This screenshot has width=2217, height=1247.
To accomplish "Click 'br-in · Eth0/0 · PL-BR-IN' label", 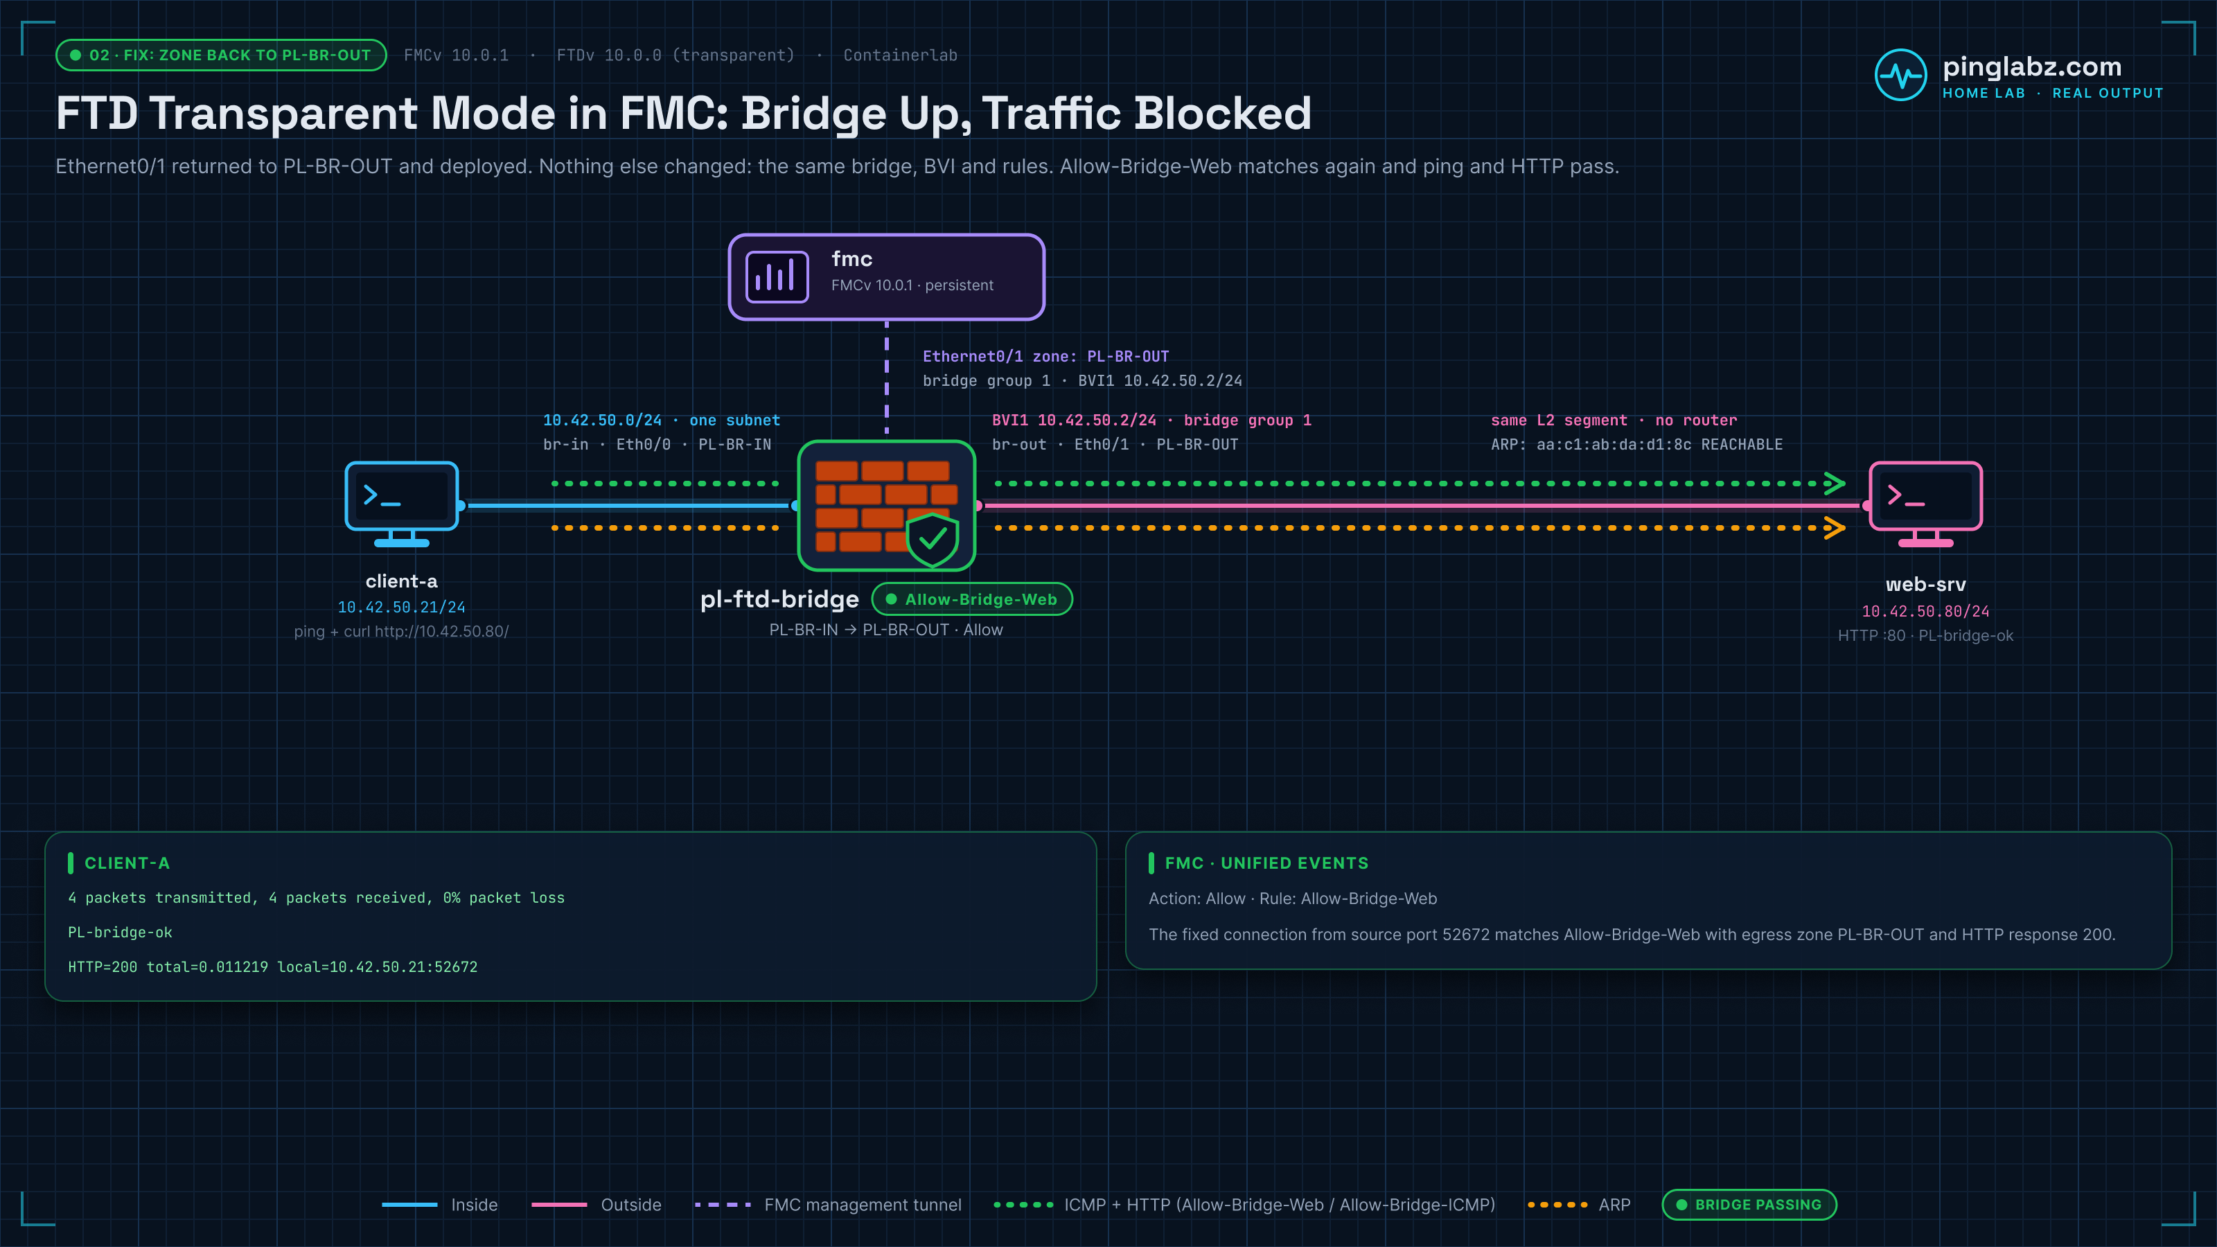I will [657, 445].
